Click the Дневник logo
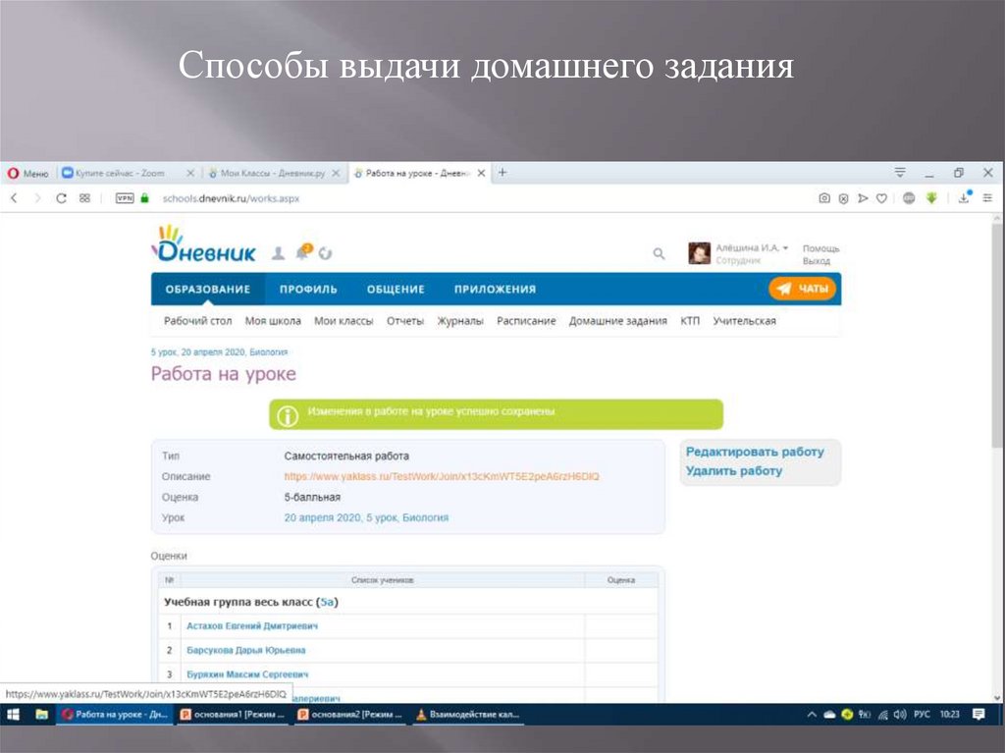This screenshot has width=1005, height=753. (204, 244)
